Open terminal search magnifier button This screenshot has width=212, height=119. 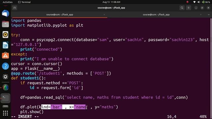(x=182, y=8)
